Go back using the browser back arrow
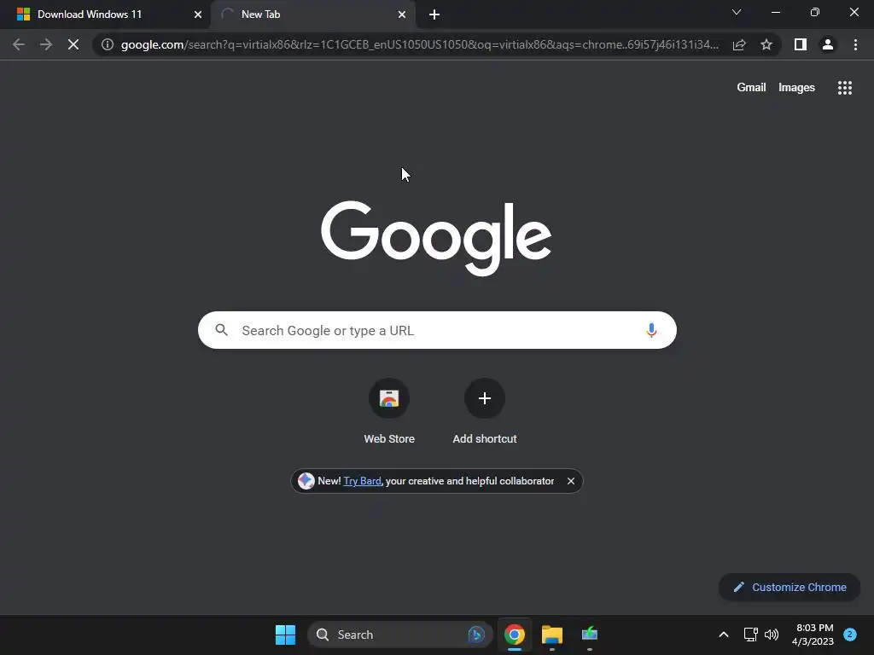 pyautogui.click(x=19, y=44)
